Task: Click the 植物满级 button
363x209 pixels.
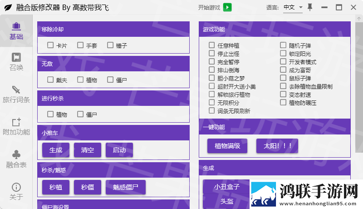Action: [x=227, y=146]
